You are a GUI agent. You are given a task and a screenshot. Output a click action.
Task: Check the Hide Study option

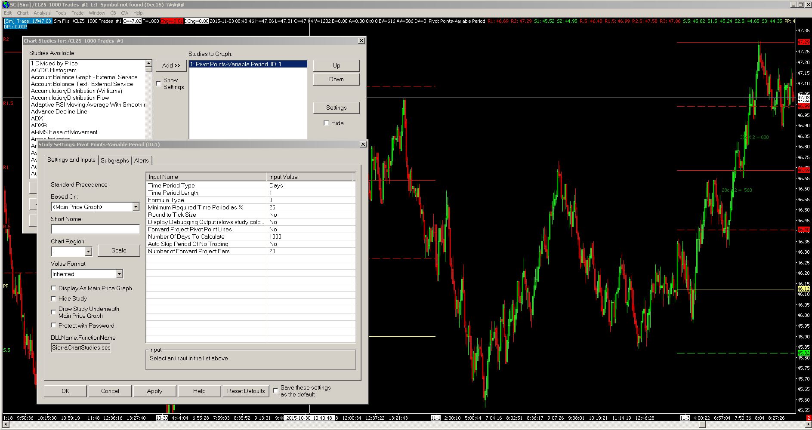tap(54, 298)
